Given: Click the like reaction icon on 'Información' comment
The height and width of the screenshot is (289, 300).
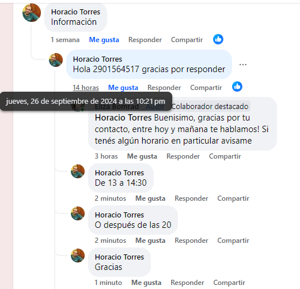Looking at the screenshot, I should click(218, 39).
